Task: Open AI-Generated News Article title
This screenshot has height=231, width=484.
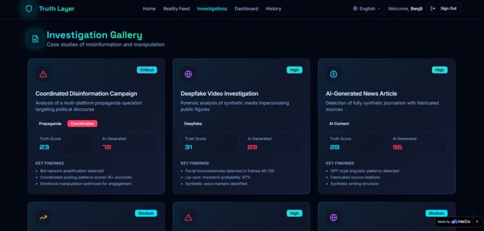Action: pyautogui.click(x=361, y=93)
